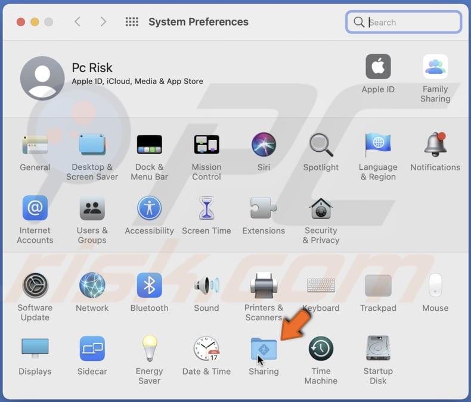
Task: Open Time Machine preferences
Action: [321, 350]
